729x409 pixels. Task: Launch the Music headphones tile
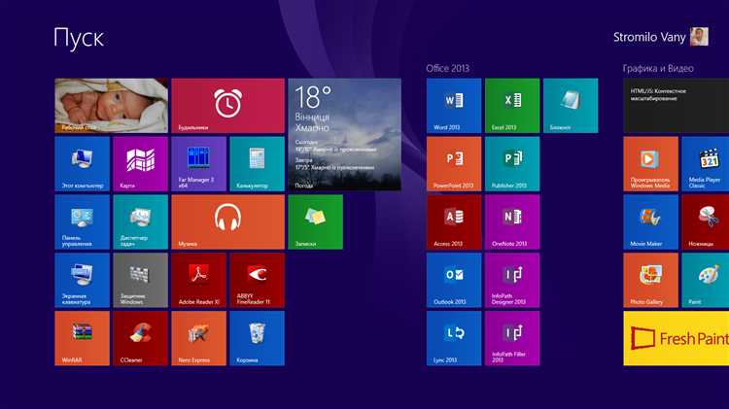point(227,222)
